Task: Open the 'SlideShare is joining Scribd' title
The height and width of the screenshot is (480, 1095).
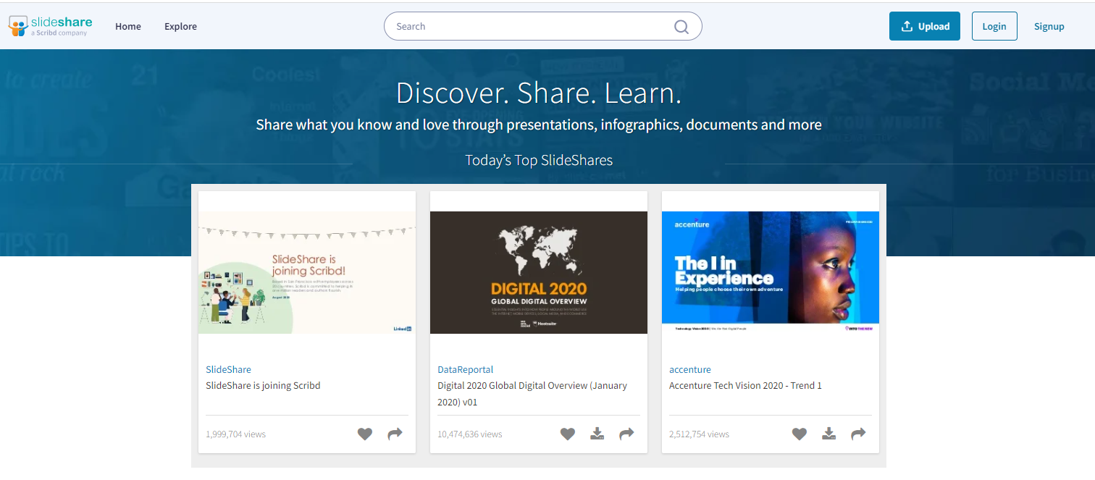Action: point(263,386)
